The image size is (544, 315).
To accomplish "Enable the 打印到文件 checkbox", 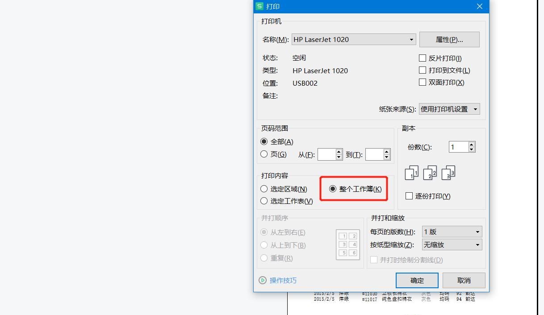I will (x=422, y=70).
